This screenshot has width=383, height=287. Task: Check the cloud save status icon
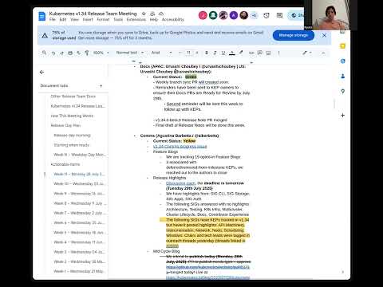(x=161, y=14)
